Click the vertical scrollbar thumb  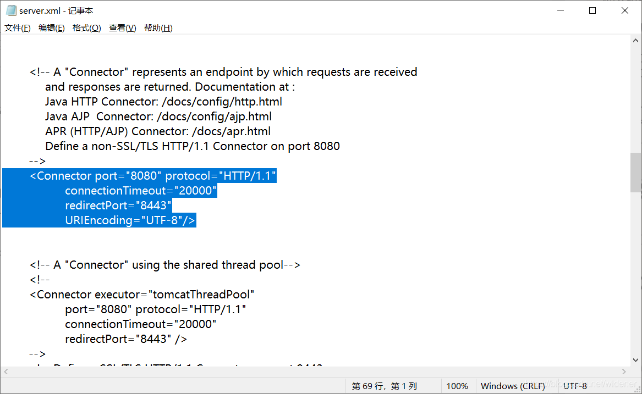pos(635,172)
